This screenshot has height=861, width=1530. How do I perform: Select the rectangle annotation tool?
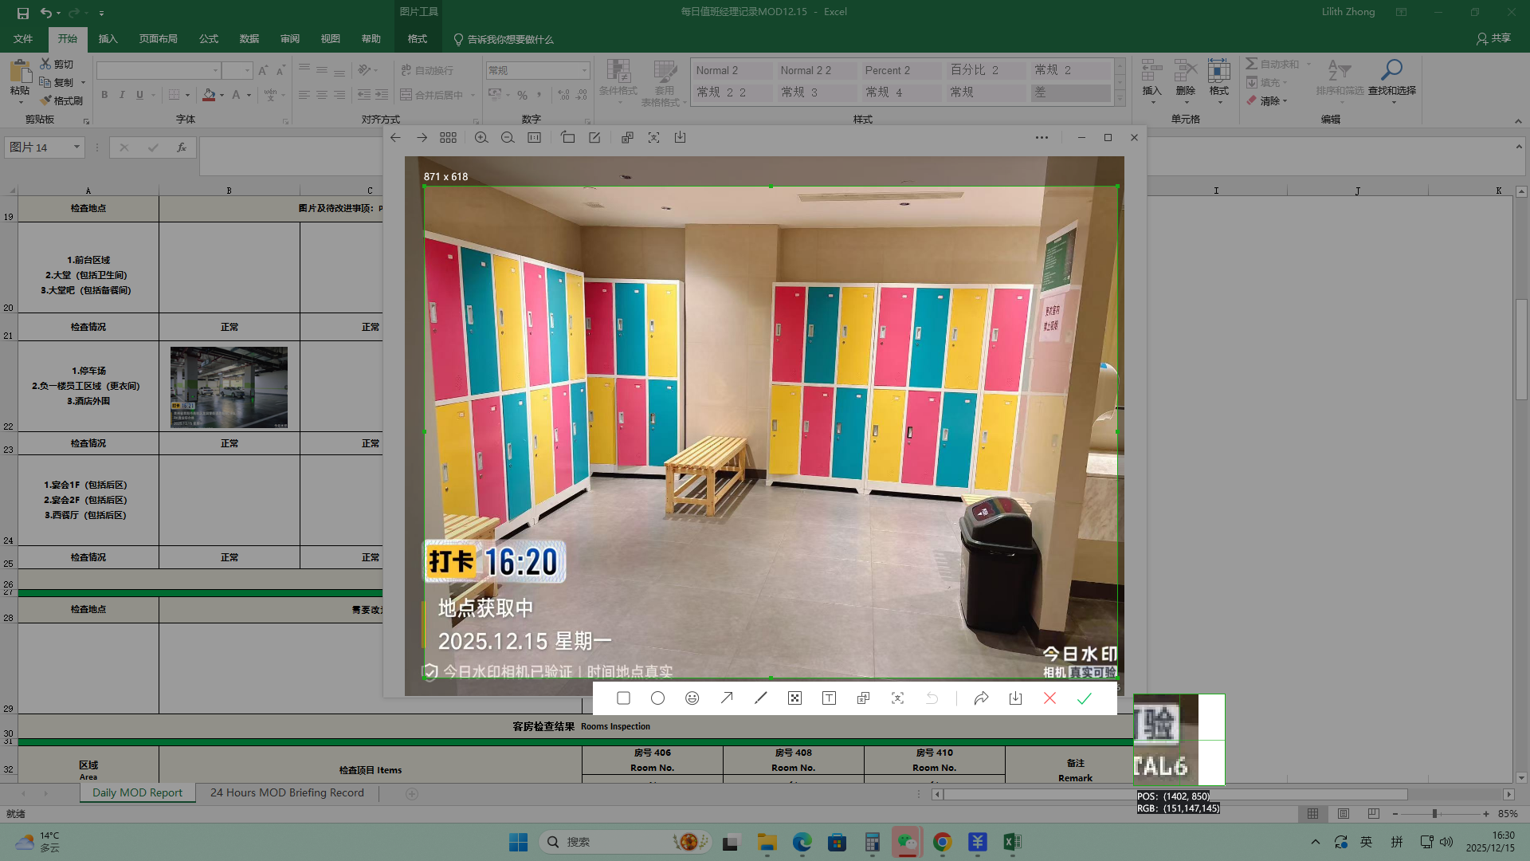(x=623, y=698)
